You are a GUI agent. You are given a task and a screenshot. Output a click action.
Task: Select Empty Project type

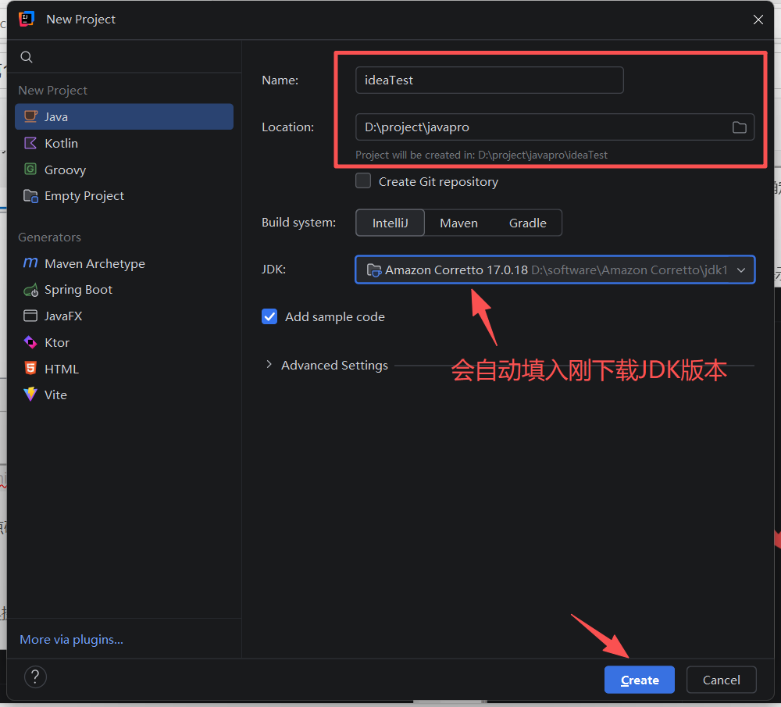click(124, 196)
